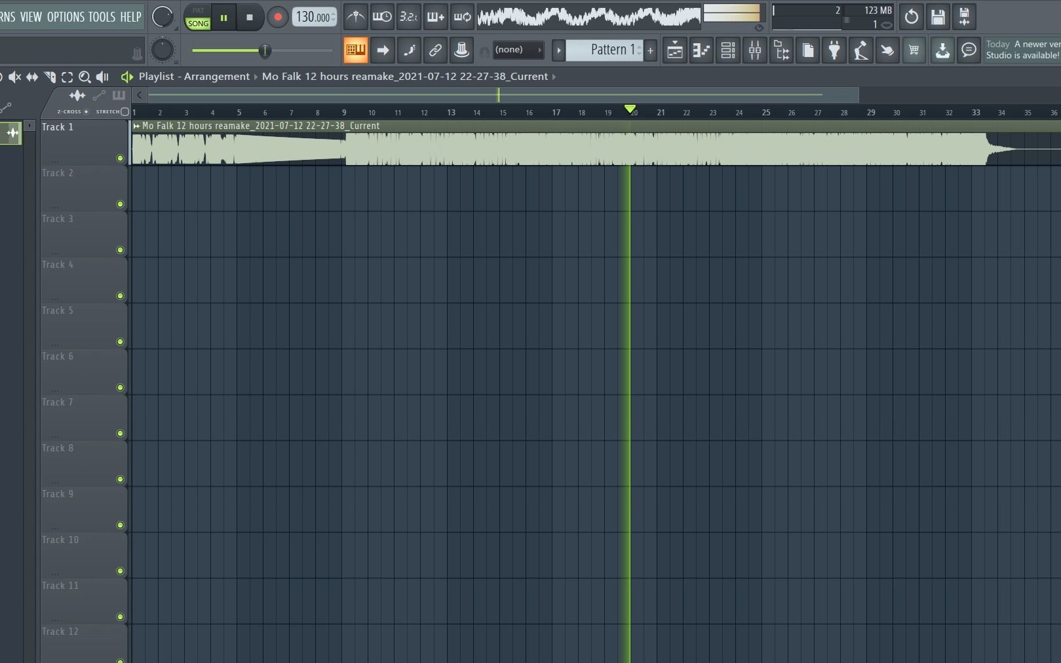Click the red record button

(278, 18)
